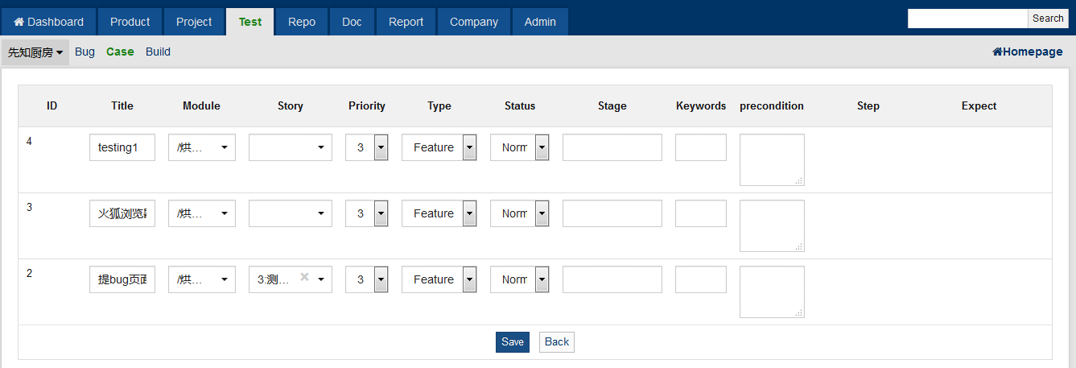Click the Homepage house icon
The width and height of the screenshot is (1076, 368).
click(997, 52)
